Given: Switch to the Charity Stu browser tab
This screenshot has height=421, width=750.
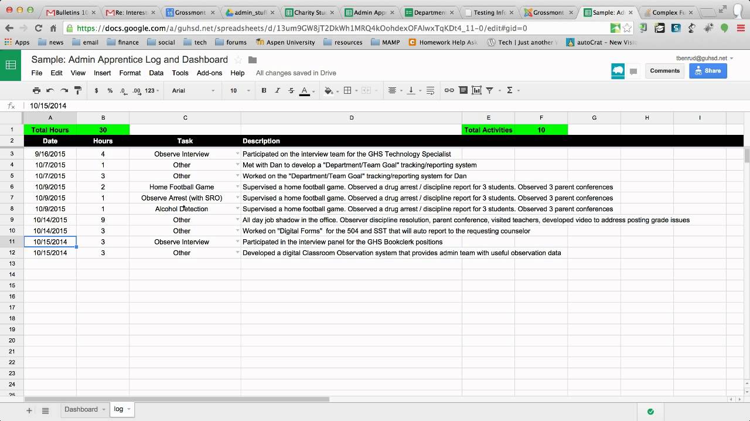Looking at the screenshot, I should [310, 12].
